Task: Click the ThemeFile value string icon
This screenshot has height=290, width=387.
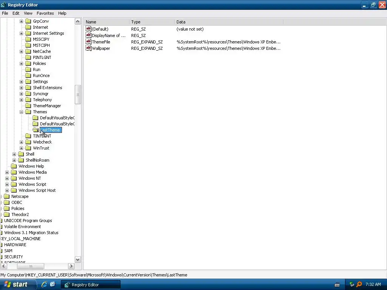Action: pos(88,42)
